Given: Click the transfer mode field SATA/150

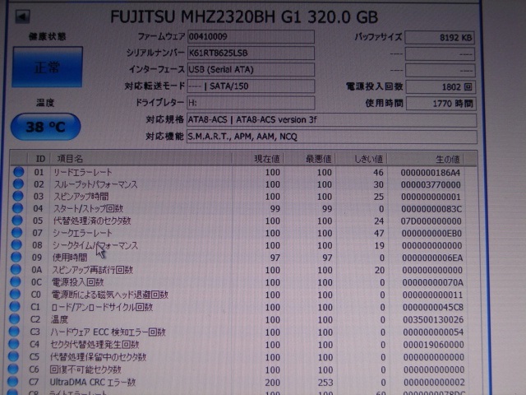Looking at the screenshot, I should click(251, 86).
